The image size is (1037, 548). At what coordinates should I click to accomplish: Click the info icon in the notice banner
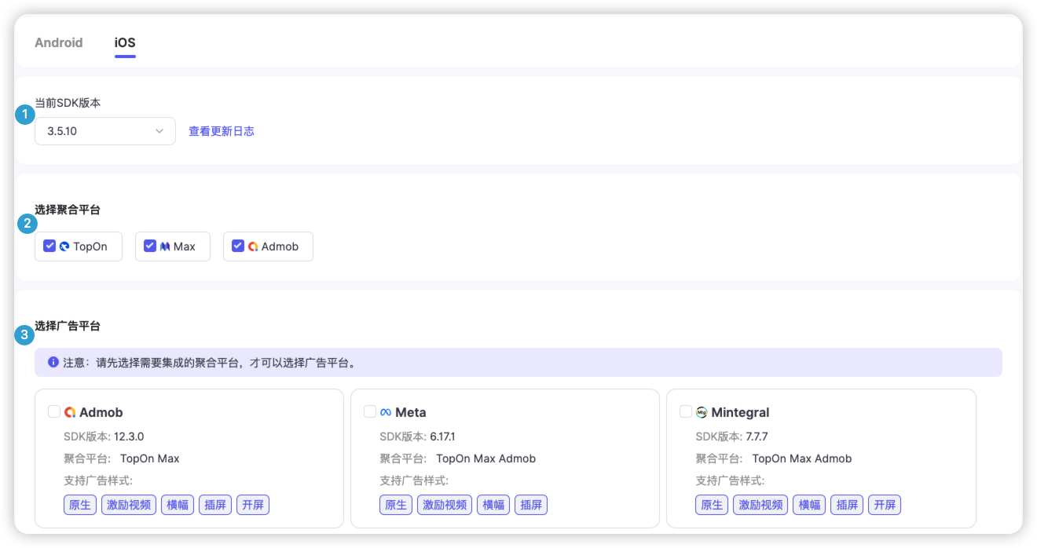pyautogui.click(x=53, y=363)
